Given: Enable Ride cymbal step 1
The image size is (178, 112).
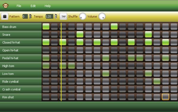Looking at the screenshot, I should pyautogui.click(x=46, y=81).
